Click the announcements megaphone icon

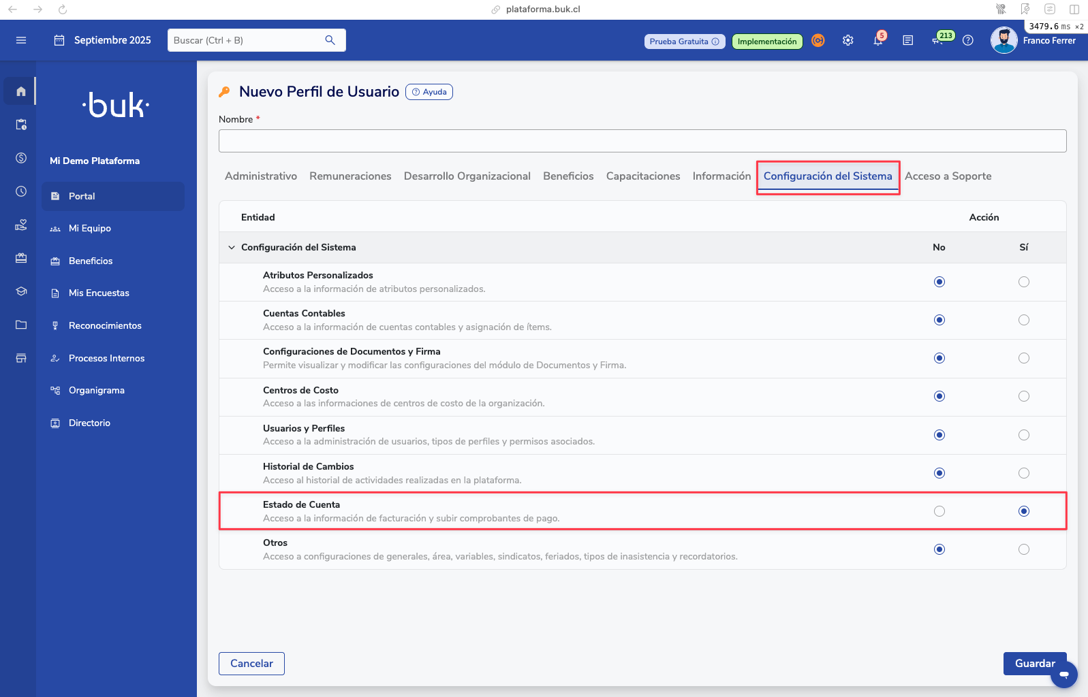[938, 41]
